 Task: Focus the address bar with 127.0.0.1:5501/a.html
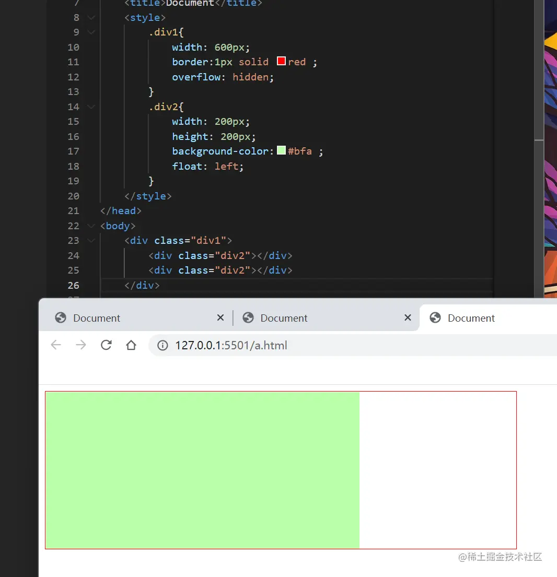[353, 345]
